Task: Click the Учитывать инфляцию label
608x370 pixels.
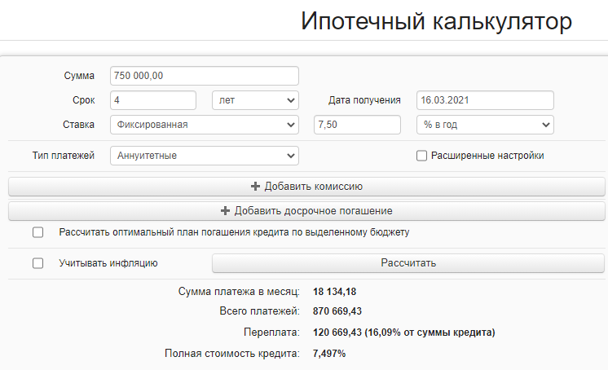Action: click(108, 263)
